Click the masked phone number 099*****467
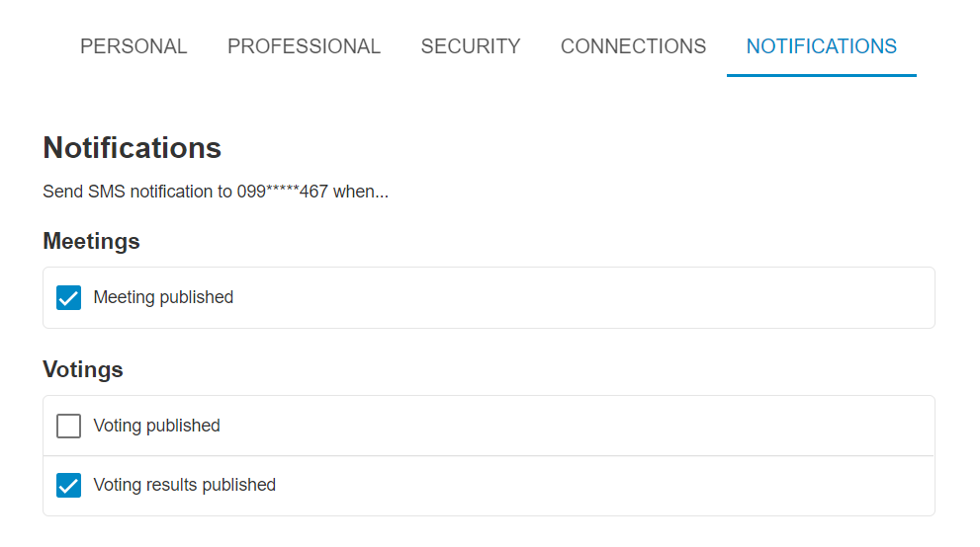 click(x=283, y=192)
